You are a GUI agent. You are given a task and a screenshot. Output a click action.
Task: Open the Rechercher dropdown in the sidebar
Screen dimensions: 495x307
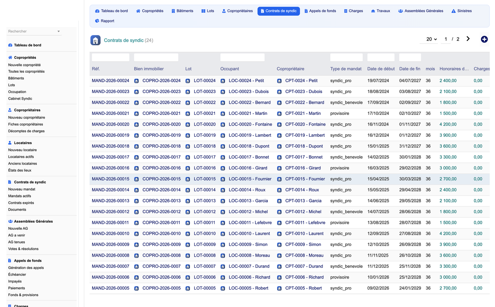point(34,31)
